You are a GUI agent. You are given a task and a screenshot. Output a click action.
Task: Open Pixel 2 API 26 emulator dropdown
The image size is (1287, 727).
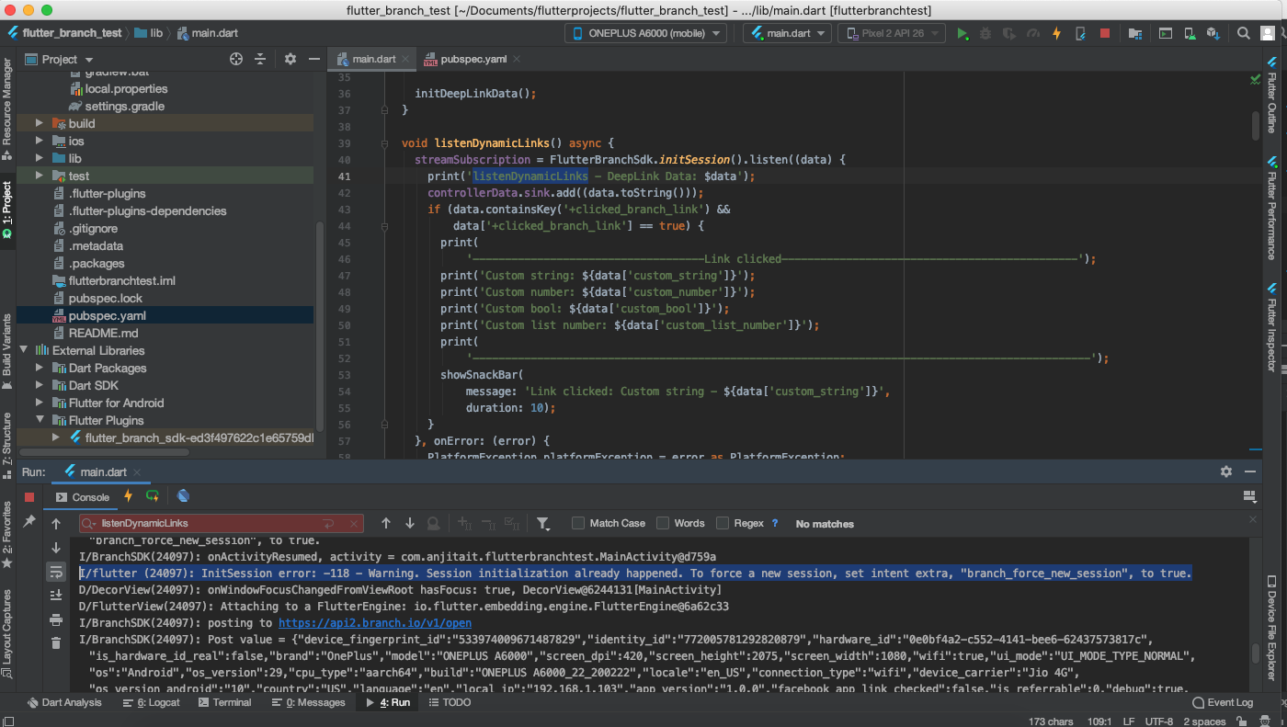click(891, 33)
